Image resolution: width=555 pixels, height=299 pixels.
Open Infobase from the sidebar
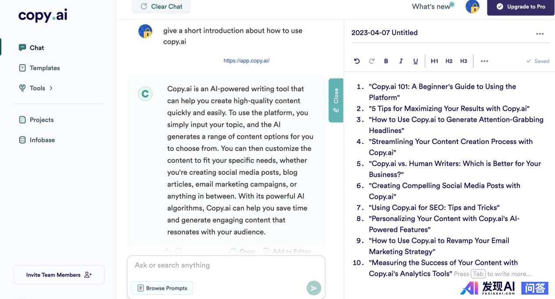(42, 140)
